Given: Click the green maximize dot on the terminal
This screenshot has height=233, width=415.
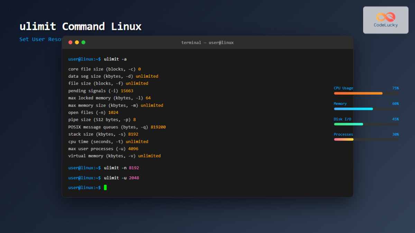Looking at the screenshot, I should tap(83, 42).
